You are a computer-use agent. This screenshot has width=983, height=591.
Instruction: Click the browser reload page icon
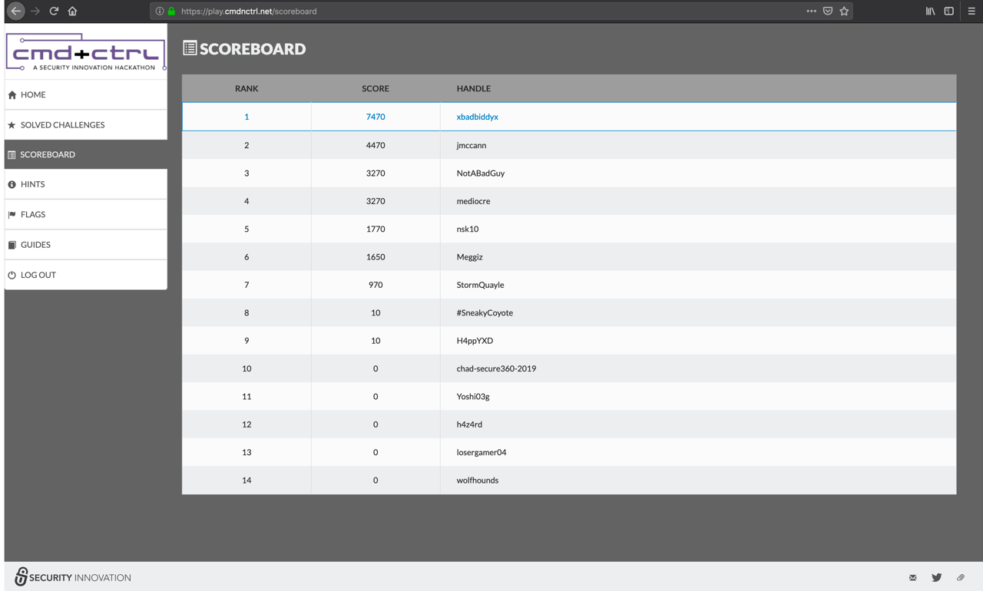pos(54,12)
